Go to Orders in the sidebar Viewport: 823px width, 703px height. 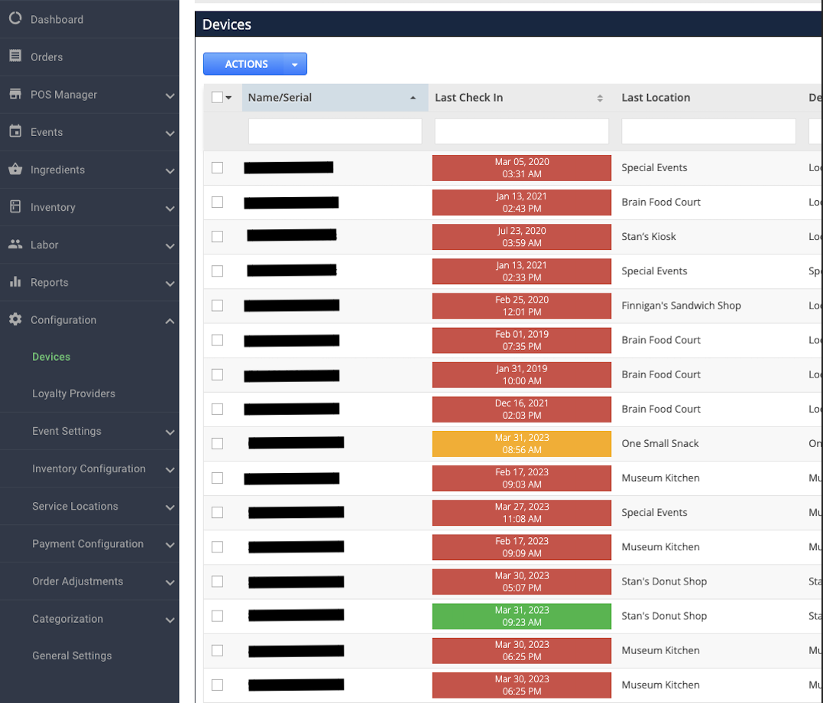[x=47, y=57]
